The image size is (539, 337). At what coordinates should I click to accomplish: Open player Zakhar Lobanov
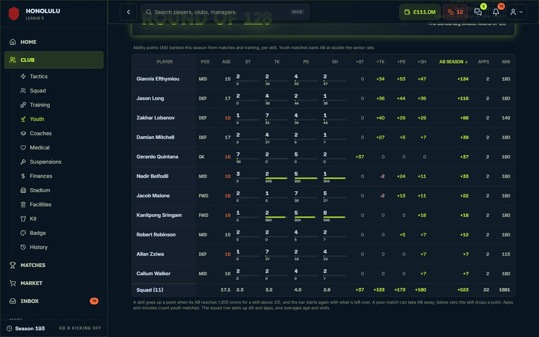[155, 118]
